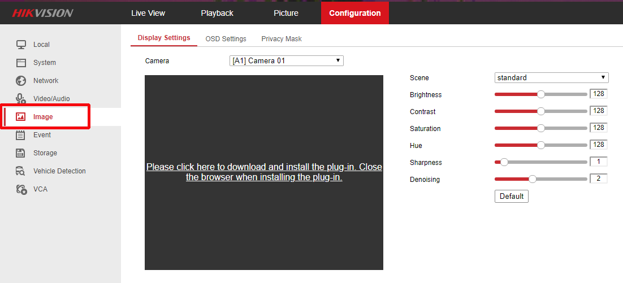Open Vehicle Detection in sidebar
This screenshot has width=623, height=283.
(x=59, y=171)
